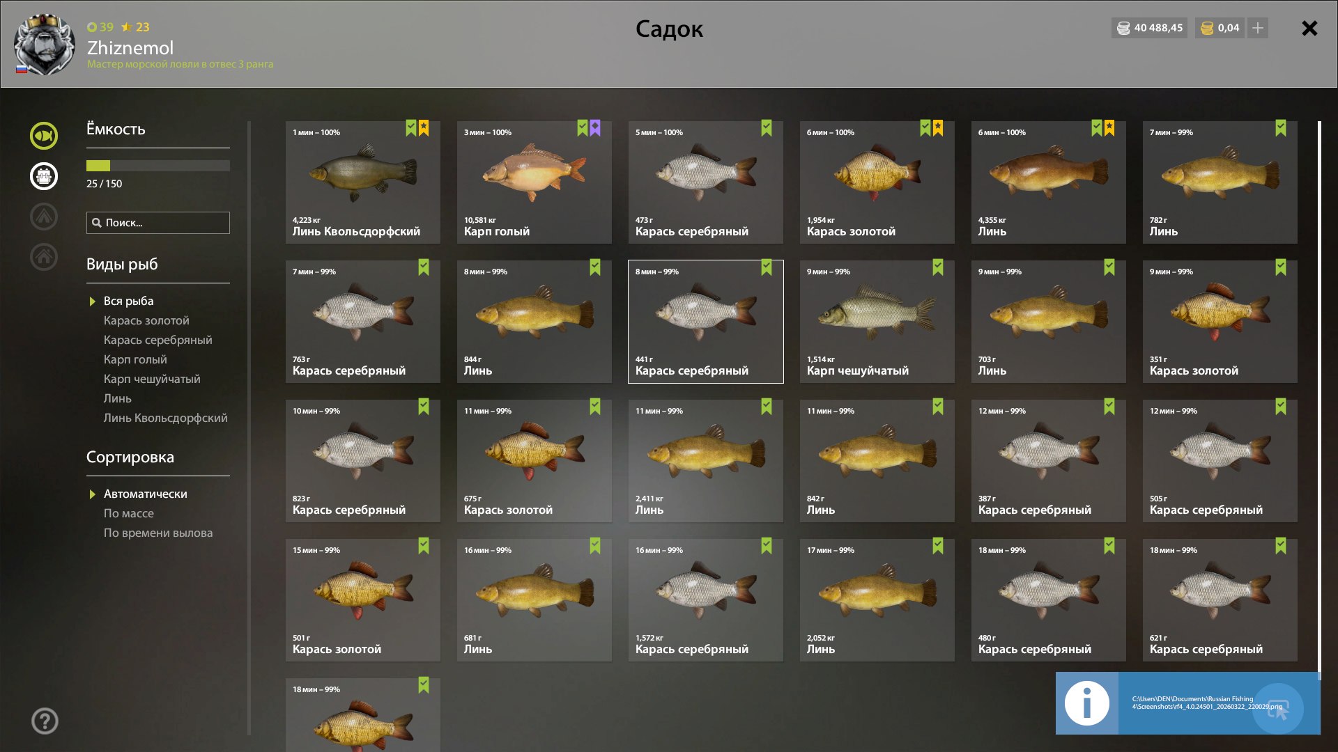Toggle green checkmark on Линь 2,411 кг card
This screenshot has width=1338, height=752.
click(767, 407)
